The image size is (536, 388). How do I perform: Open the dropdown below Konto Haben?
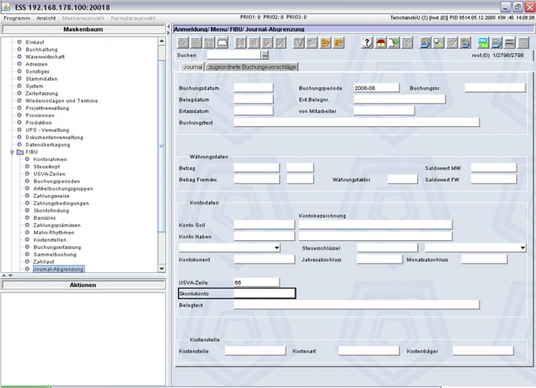coord(276,248)
